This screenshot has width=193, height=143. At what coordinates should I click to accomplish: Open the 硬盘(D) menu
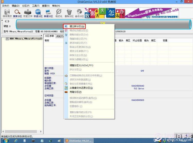[x=15, y=6]
